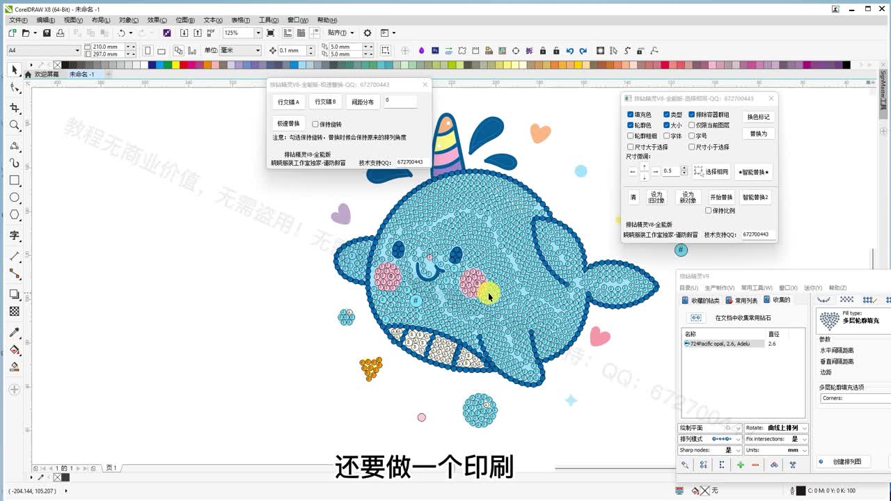Select the Zoom tool in toolbox
This screenshot has height=501, width=891.
click(x=14, y=125)
